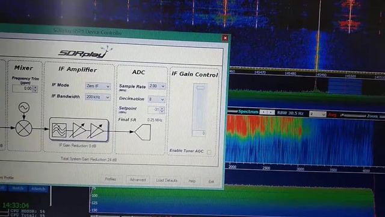
Task: Click the IF filter waveform block icon
Action: click(x=59, y=130)
